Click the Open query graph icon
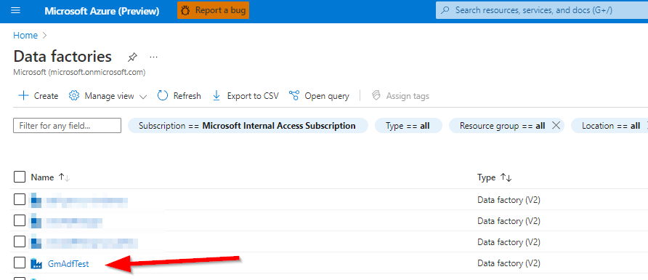 (x=293, y=96)
